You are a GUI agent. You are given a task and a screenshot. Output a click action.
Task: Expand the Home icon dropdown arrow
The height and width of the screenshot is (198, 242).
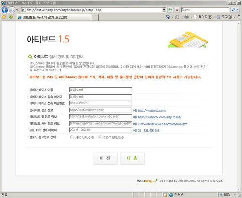172,17
